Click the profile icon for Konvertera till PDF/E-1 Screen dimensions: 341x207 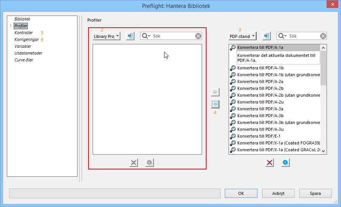[233, 136]
